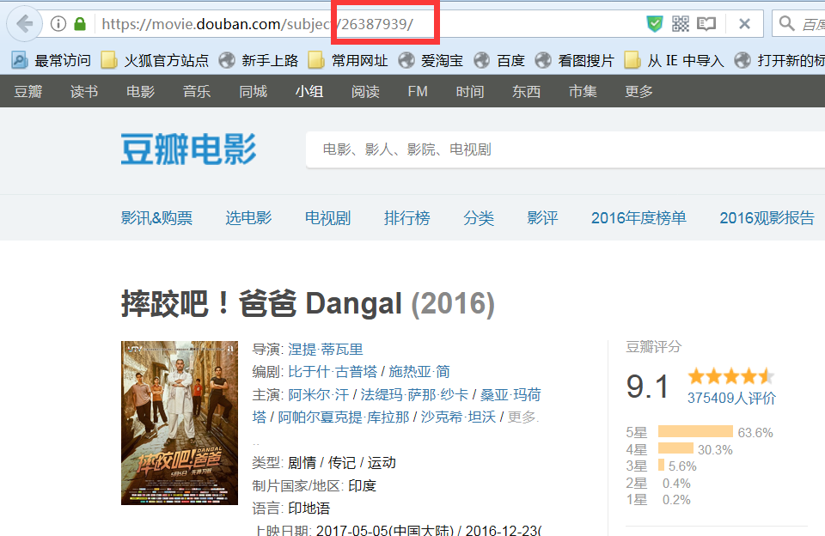Image resolution: width=825 pixels, height=536 pixels.
Task: Stop loading with the X button
Action: 744,24
